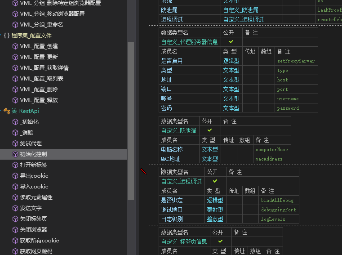
Task: Click the password remark cell
Action: pos(296,108)
